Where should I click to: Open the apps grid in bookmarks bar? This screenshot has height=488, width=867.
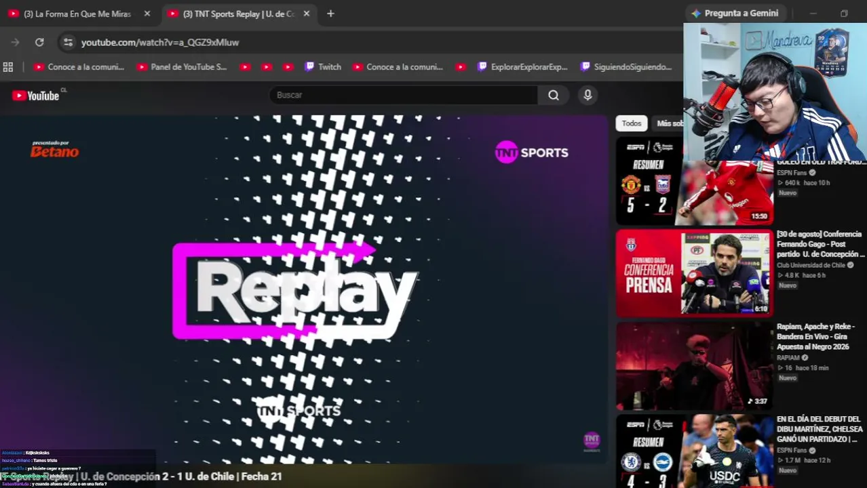[8, 67]
